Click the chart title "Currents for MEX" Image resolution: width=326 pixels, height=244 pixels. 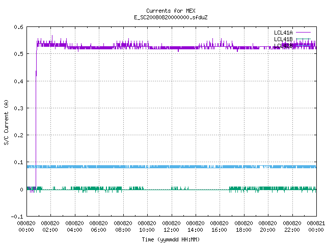point(171,11)
